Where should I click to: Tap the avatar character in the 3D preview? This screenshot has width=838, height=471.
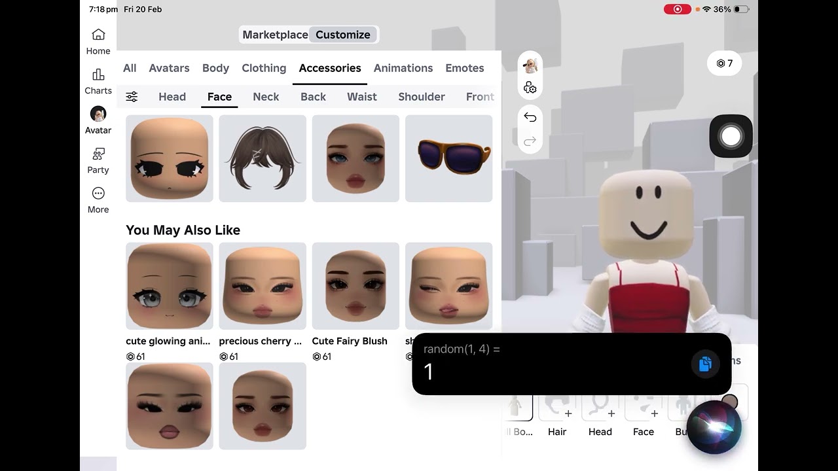(x=647, y=252)
